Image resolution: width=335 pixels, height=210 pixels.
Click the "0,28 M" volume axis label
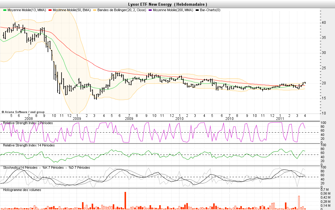(325, 202)
